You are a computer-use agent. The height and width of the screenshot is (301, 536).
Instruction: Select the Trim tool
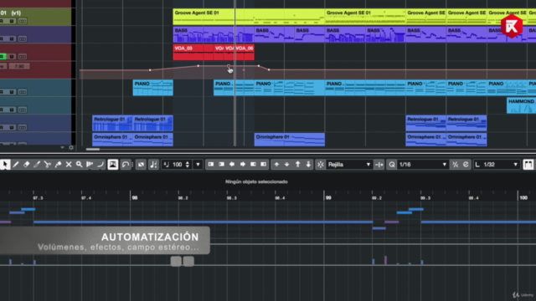(x=37, y=165)
